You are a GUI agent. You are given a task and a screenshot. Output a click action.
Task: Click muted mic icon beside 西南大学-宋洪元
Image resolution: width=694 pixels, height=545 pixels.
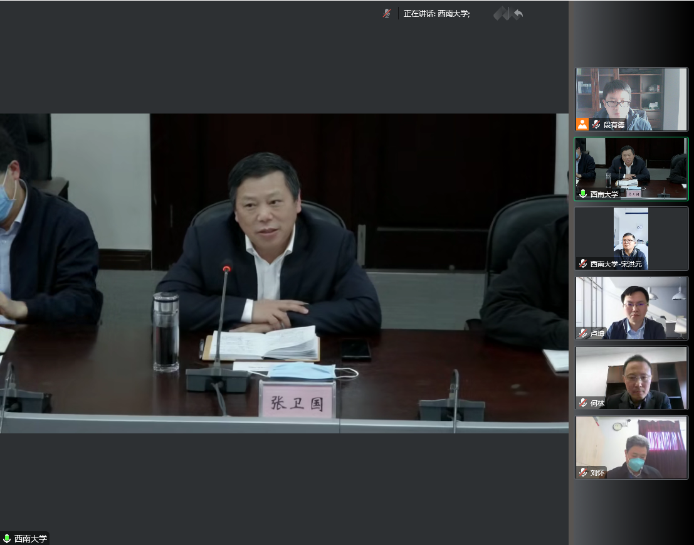[583, 264]
